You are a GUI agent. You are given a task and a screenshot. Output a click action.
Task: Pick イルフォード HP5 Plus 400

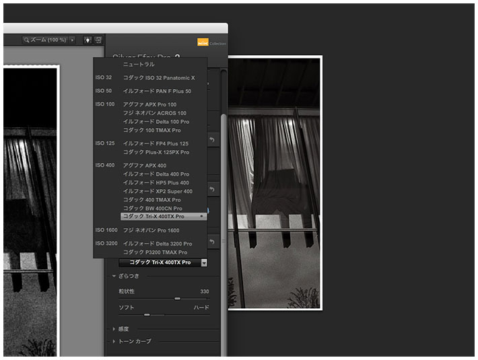[x=156, y=182]
